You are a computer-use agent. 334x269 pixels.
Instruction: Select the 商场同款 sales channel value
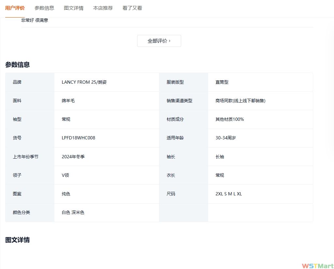240,101
